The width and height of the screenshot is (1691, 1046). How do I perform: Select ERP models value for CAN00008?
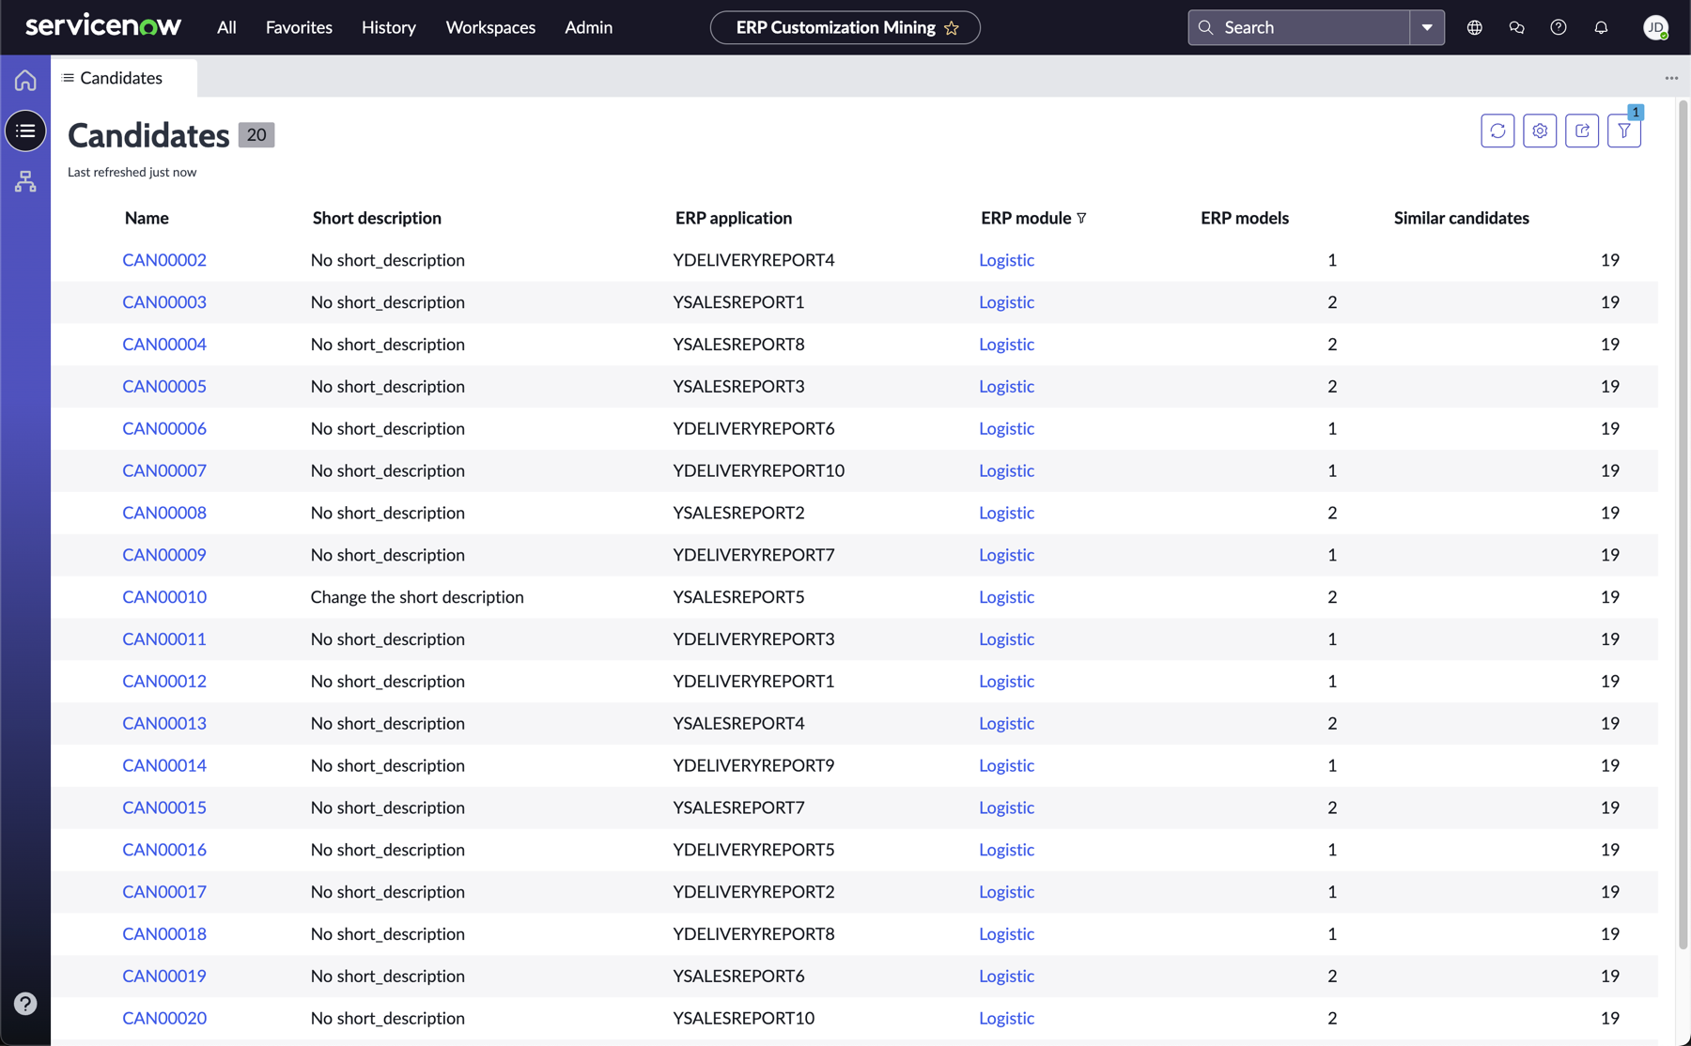(x=1332, y=513)
